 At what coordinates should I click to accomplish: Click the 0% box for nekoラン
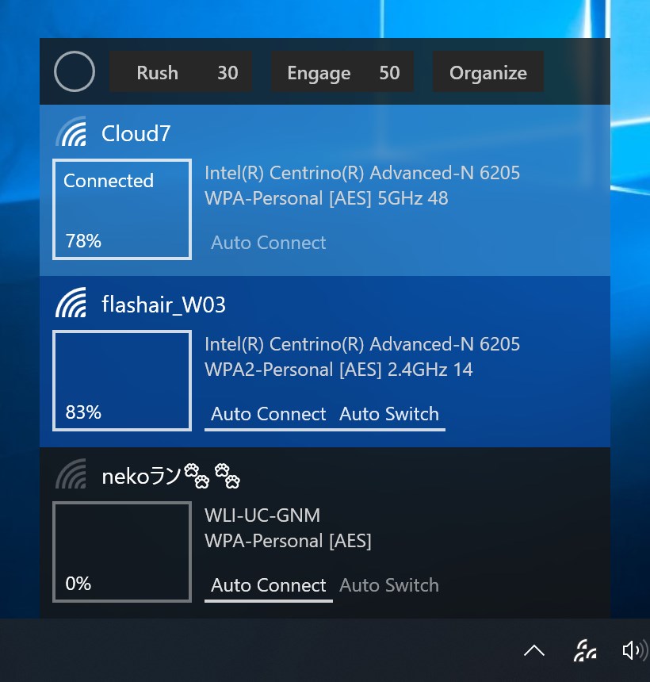122,552
